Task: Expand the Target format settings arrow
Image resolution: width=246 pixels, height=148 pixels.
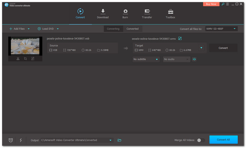Action: [201, 48]
